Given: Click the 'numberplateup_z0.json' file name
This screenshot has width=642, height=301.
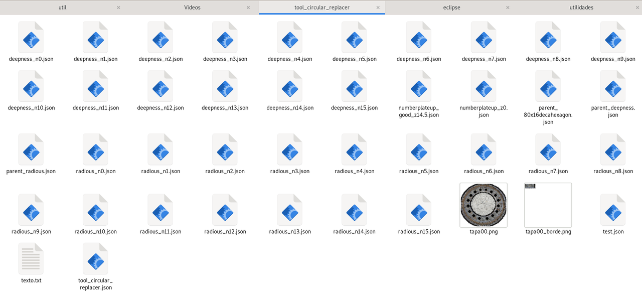Looking at the screenshot, I should coord(484,111).
